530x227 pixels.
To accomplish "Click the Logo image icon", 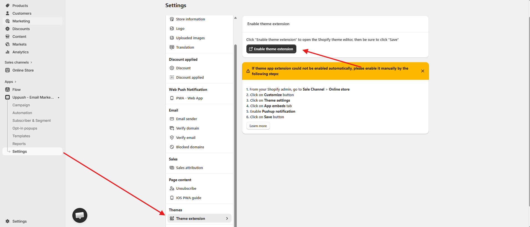I will point(172,28).
